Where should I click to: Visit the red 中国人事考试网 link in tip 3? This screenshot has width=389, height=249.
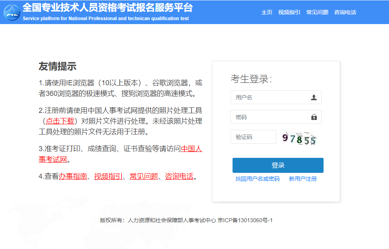coord(191,149)
